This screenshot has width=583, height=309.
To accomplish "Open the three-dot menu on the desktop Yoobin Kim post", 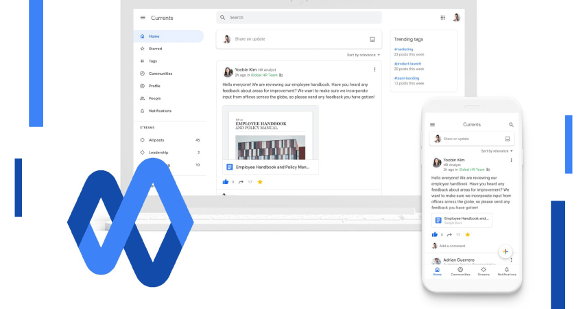I will pos(374,69).
